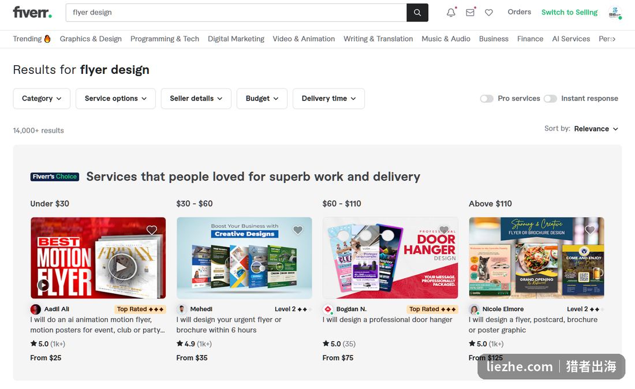Click the flyer design search field
The width and height of the screenshot is (635, 389).
click(x=236, y=13)
